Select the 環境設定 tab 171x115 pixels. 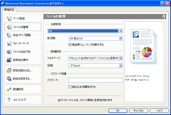pyautogui.click(x=9, y=10)
